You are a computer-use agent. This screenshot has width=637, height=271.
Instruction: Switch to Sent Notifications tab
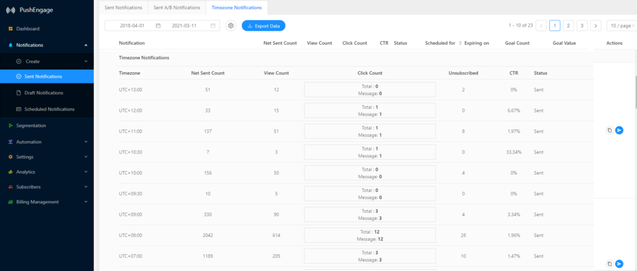coord(124,7)
